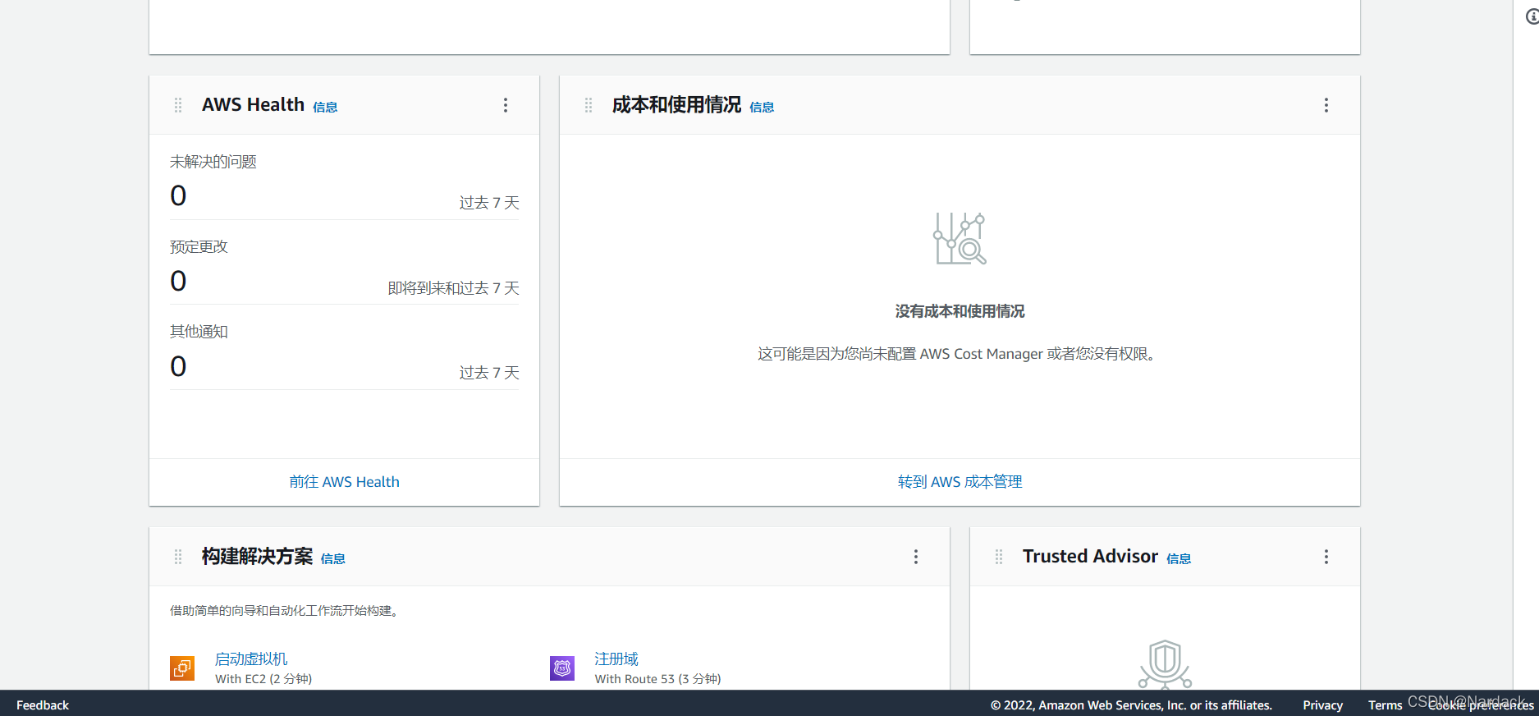
Task: Open Privacy link in footer
Action: [x=1322, y=705]
